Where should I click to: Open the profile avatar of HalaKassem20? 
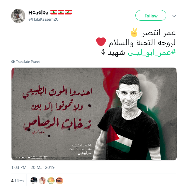point(18,16)
